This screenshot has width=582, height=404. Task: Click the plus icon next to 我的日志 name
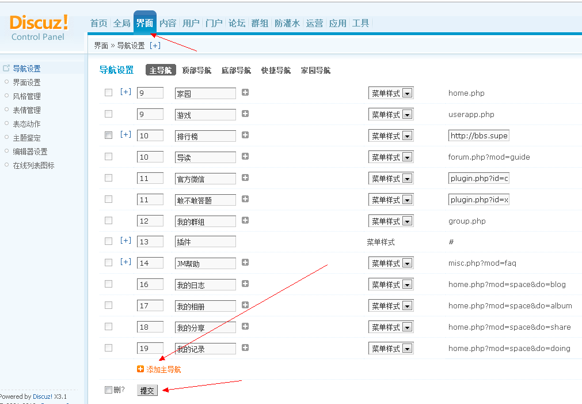[245, 284]
